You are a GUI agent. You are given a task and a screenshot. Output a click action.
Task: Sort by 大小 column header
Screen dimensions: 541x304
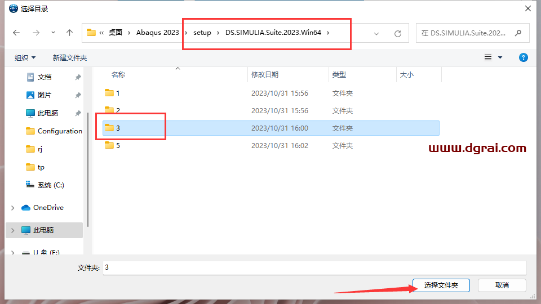406,74
